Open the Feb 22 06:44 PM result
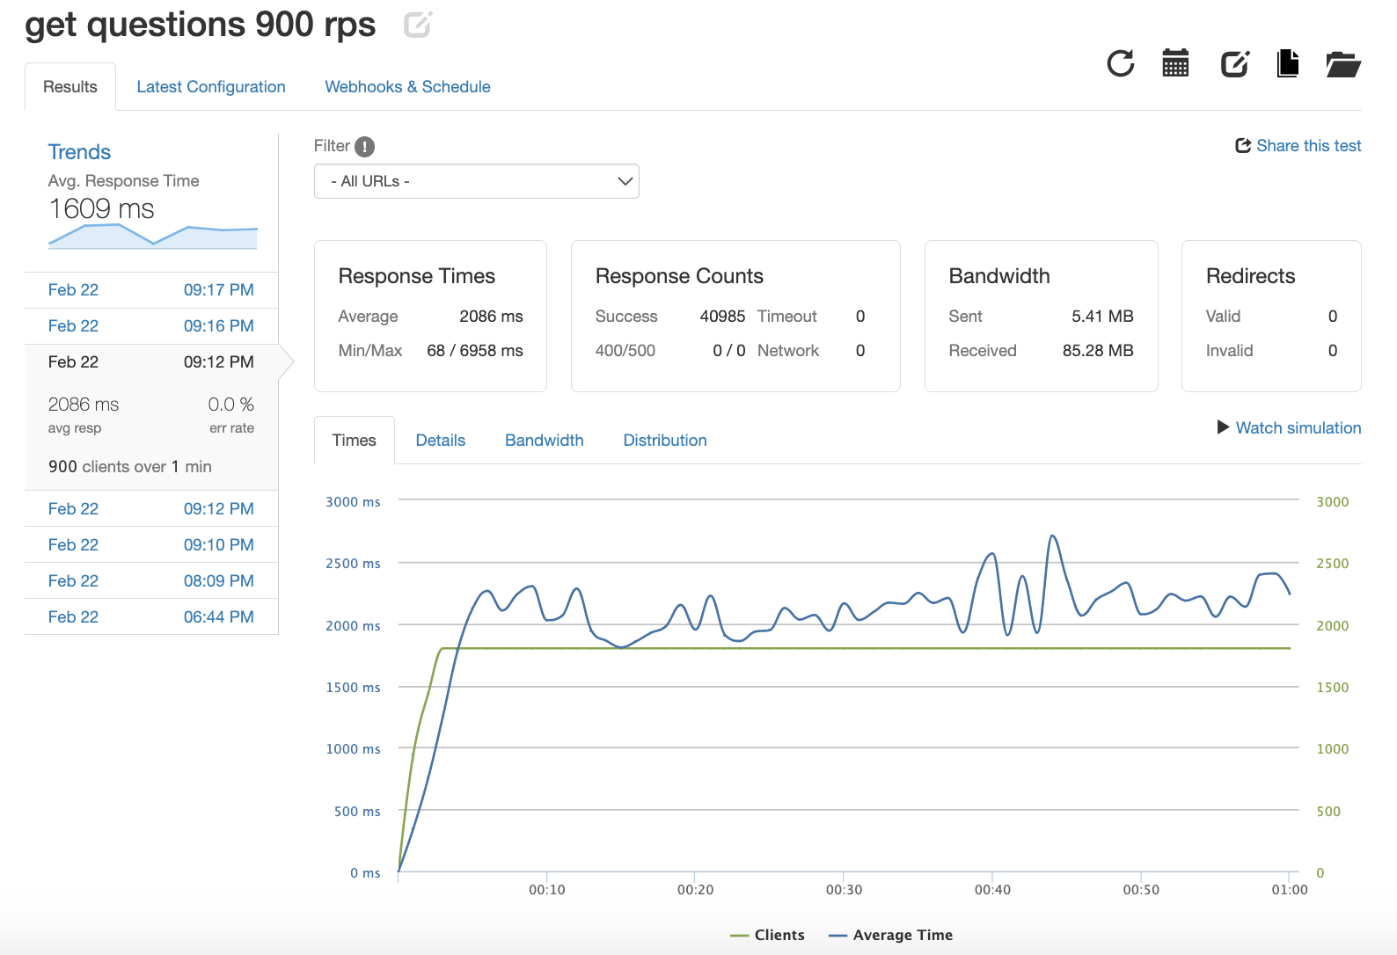The height and width of the screenshot is (955, 1397). [x=151, y=617]
